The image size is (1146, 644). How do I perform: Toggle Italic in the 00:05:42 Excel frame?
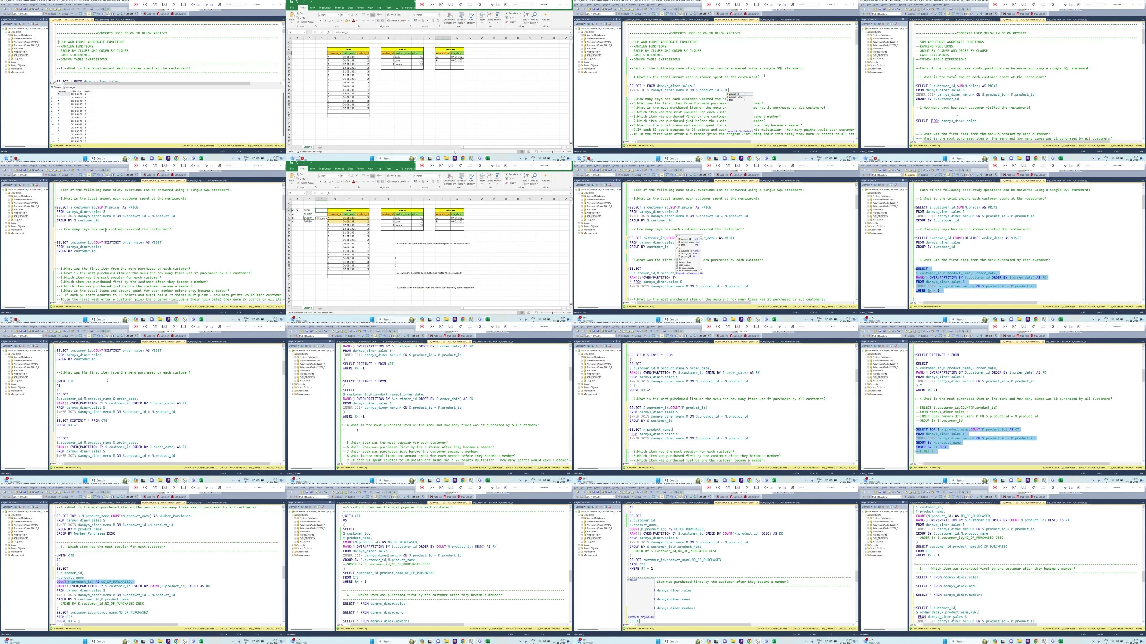(x=325, y=20)
